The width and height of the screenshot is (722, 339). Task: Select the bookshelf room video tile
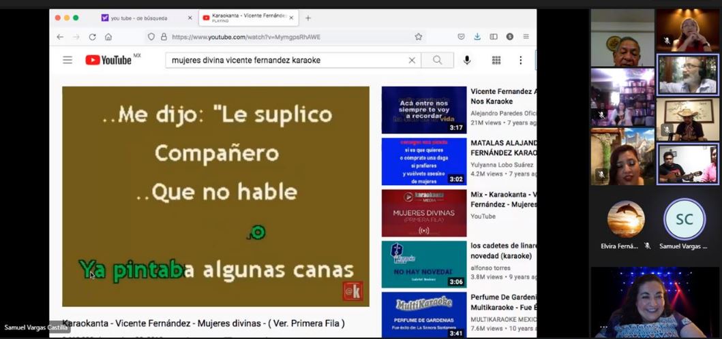(622, 97)
